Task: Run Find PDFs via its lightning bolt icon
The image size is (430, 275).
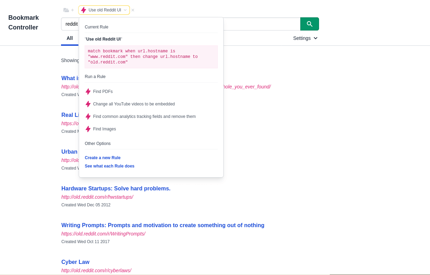Action: (x=88, y=92)
